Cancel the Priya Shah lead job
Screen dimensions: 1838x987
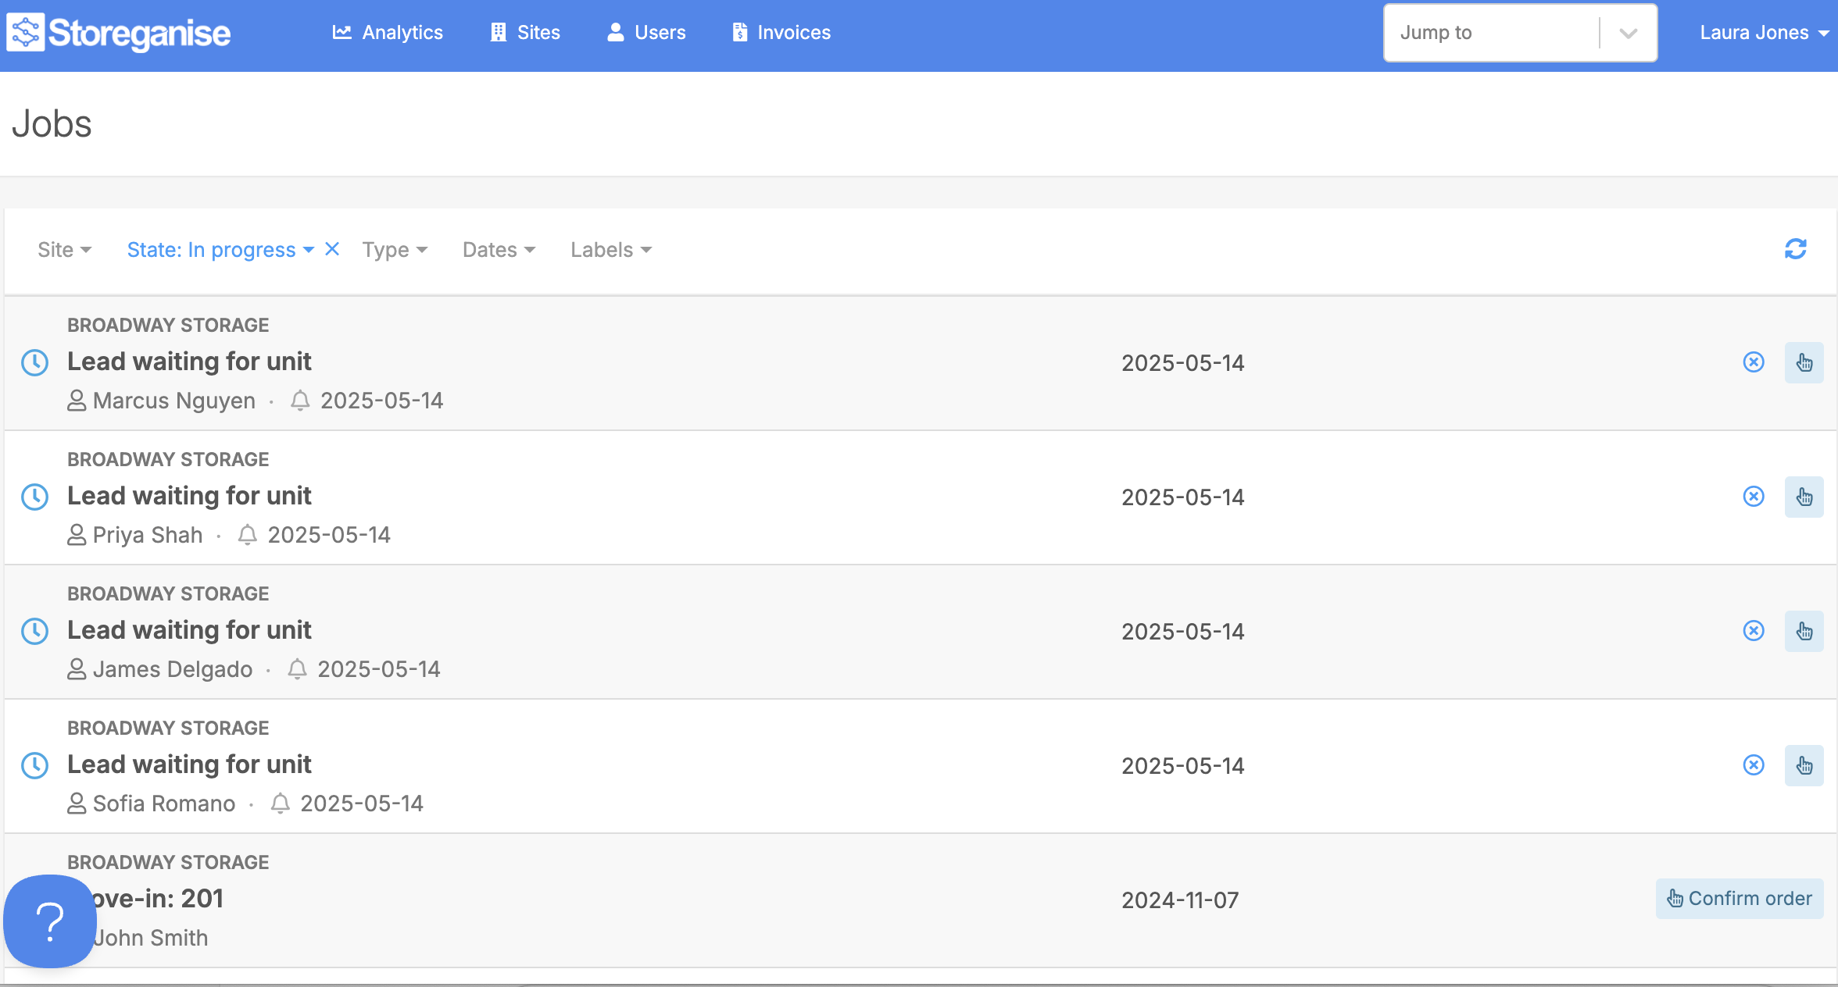[1754, 497]
